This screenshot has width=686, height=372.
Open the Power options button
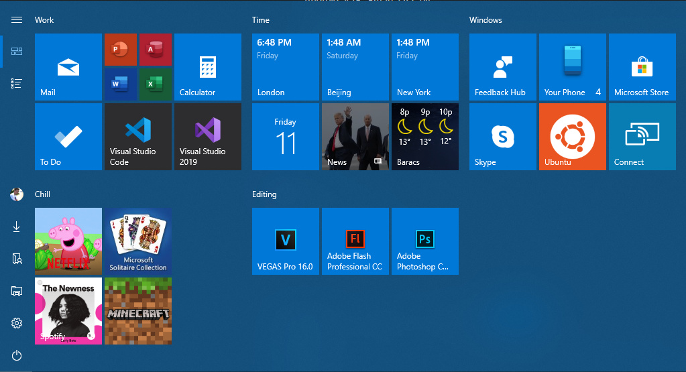pyautogui.click(x=17, y=355)
